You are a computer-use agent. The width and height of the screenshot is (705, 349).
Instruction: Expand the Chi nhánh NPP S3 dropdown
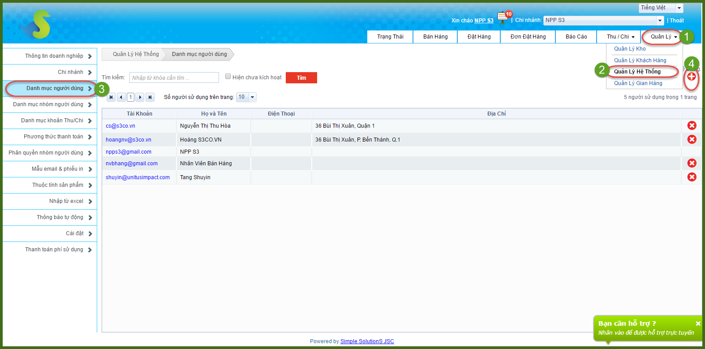coord(660,21)
